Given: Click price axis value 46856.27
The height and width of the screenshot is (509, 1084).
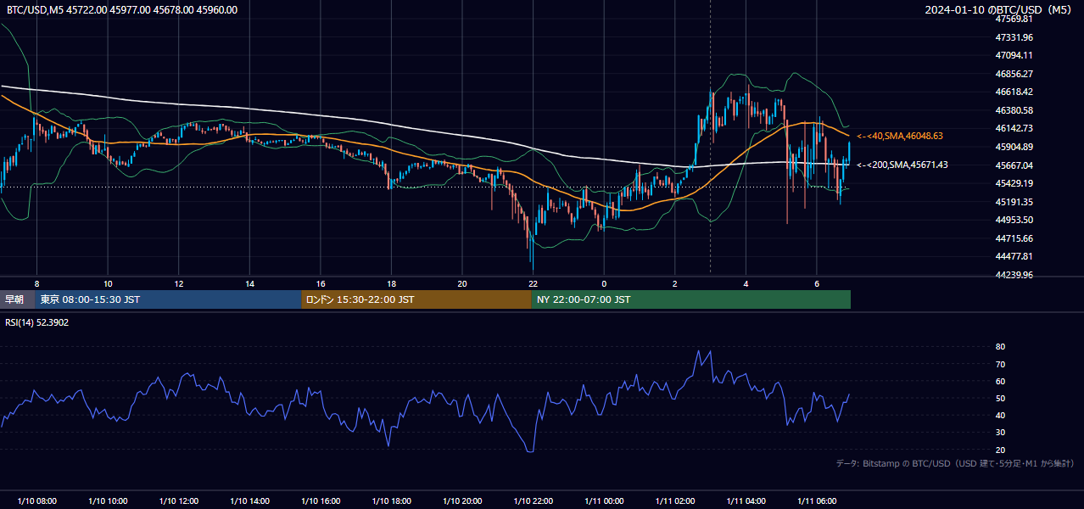Looking at the screenshot, I should click(x=1014, y=74).
